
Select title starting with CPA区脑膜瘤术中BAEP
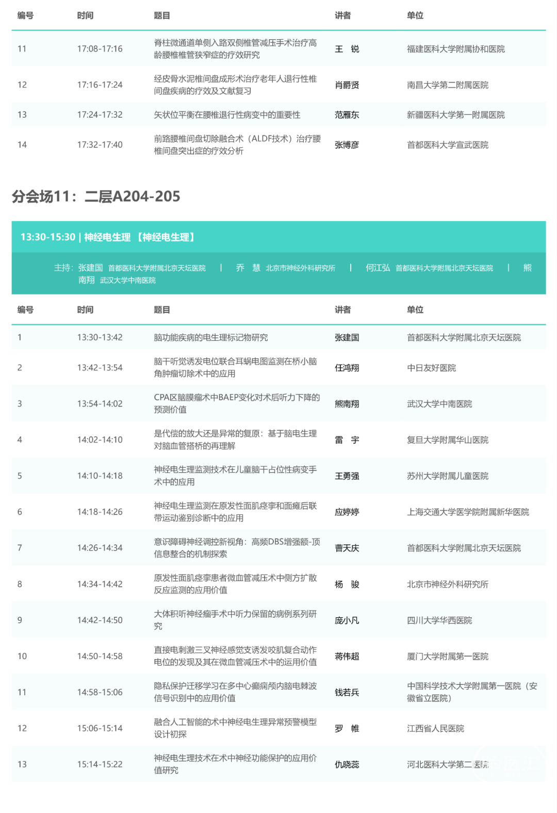pos(237,403)
